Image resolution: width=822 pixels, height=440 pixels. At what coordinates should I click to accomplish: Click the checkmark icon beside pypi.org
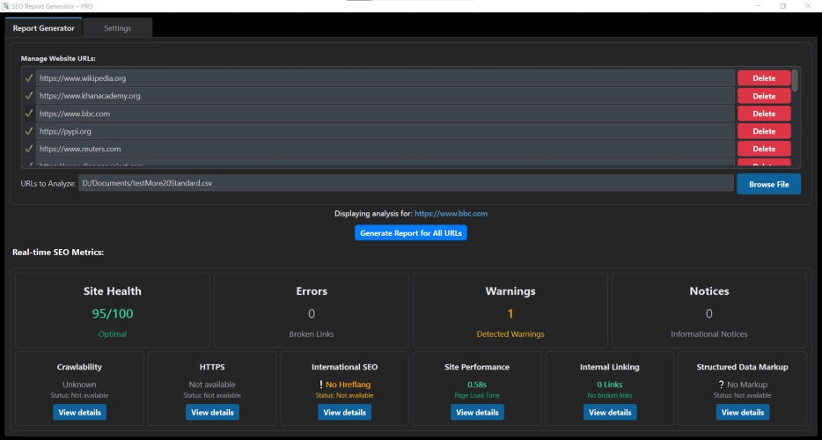(29, 131)
